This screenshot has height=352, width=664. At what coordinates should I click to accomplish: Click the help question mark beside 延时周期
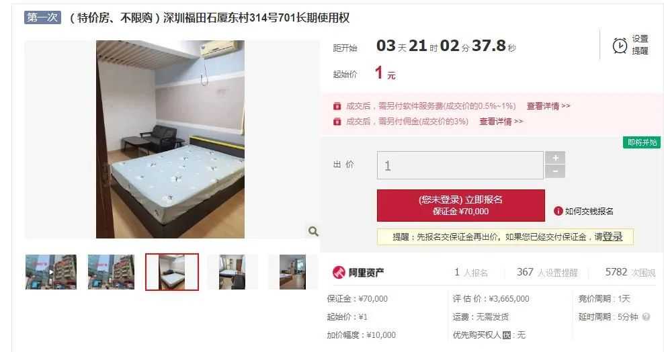646,316
